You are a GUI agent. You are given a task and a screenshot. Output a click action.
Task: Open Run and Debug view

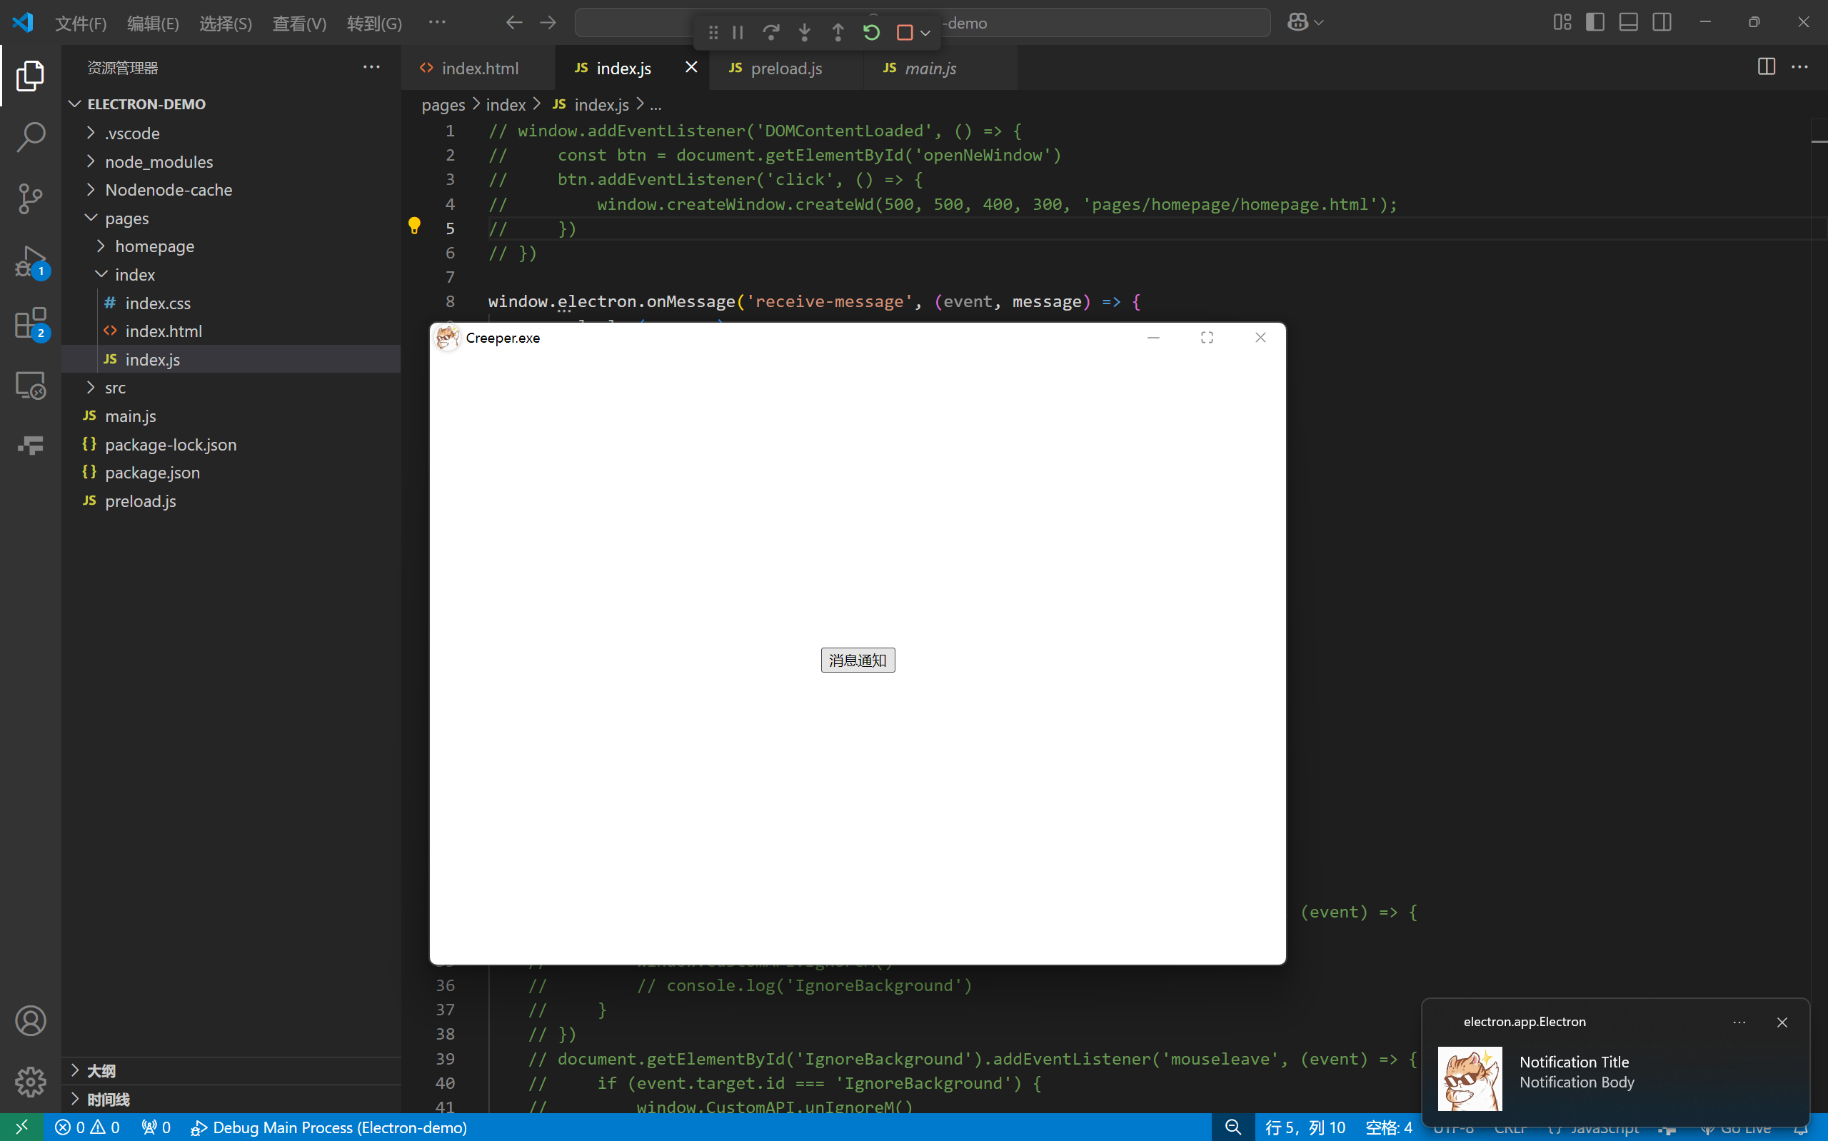pyautogui.click(x=30, y=261)
